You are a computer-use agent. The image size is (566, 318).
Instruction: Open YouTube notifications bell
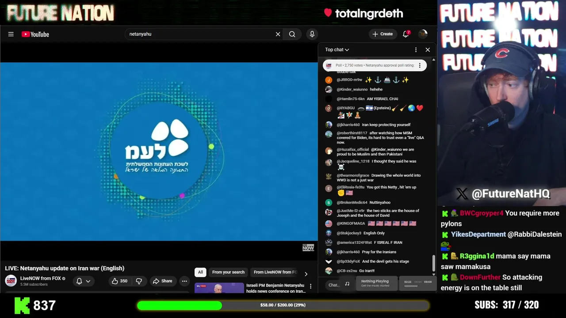coord(406,34)
